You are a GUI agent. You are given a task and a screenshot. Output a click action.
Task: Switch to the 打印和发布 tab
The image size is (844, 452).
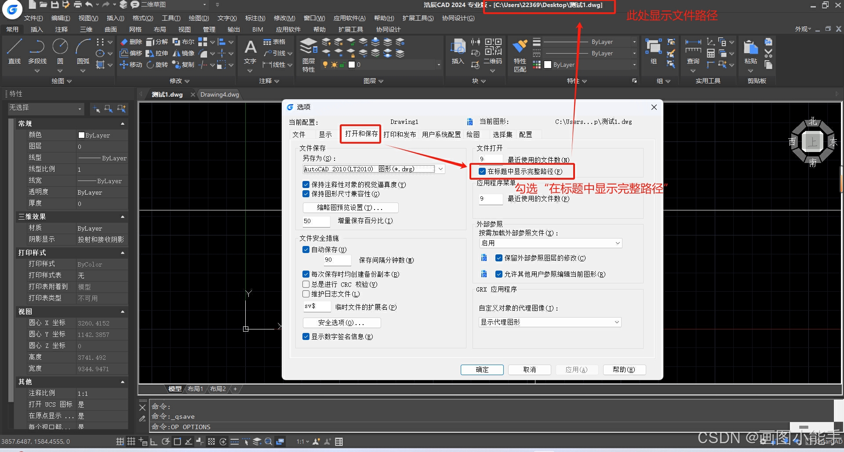click(400, 134)
